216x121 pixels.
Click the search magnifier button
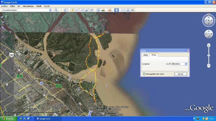coord(56,10)
